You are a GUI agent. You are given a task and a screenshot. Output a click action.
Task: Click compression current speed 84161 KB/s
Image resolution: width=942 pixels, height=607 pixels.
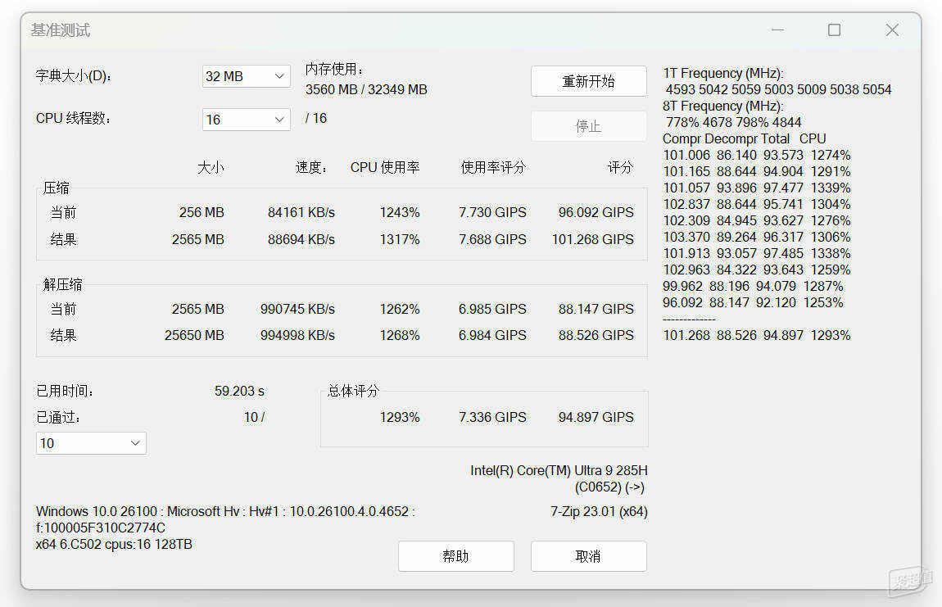301,212
